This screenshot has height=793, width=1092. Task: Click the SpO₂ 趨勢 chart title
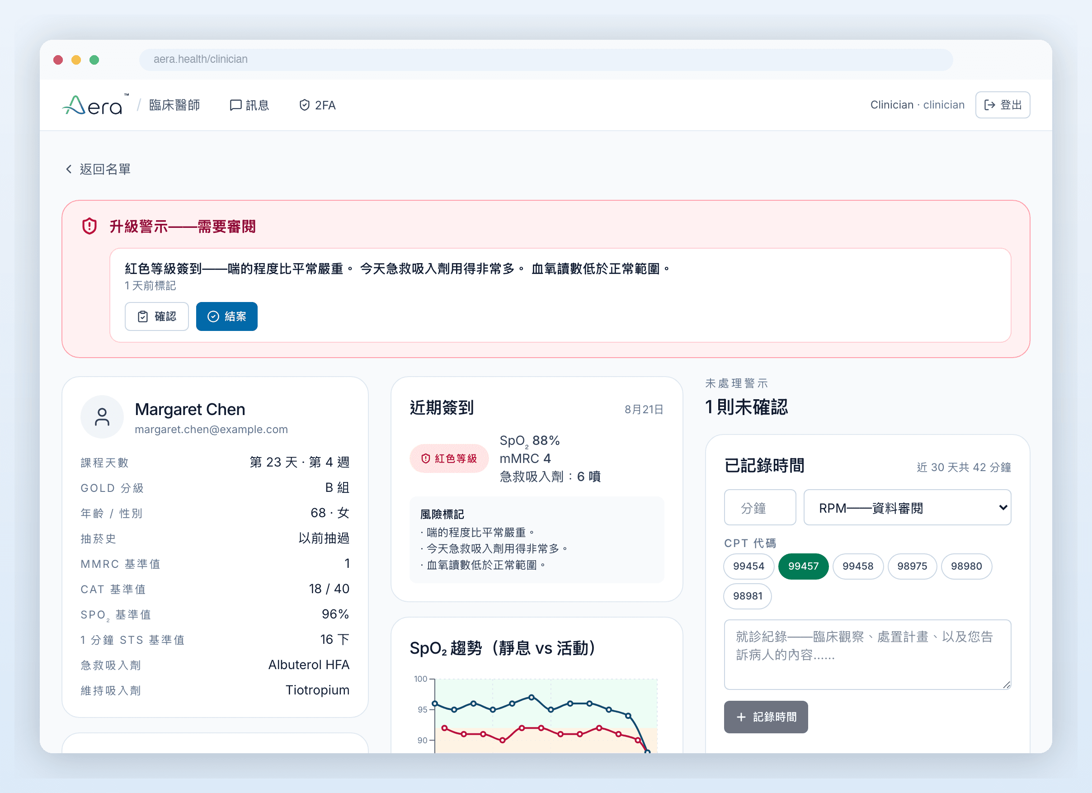pos(503,648)
